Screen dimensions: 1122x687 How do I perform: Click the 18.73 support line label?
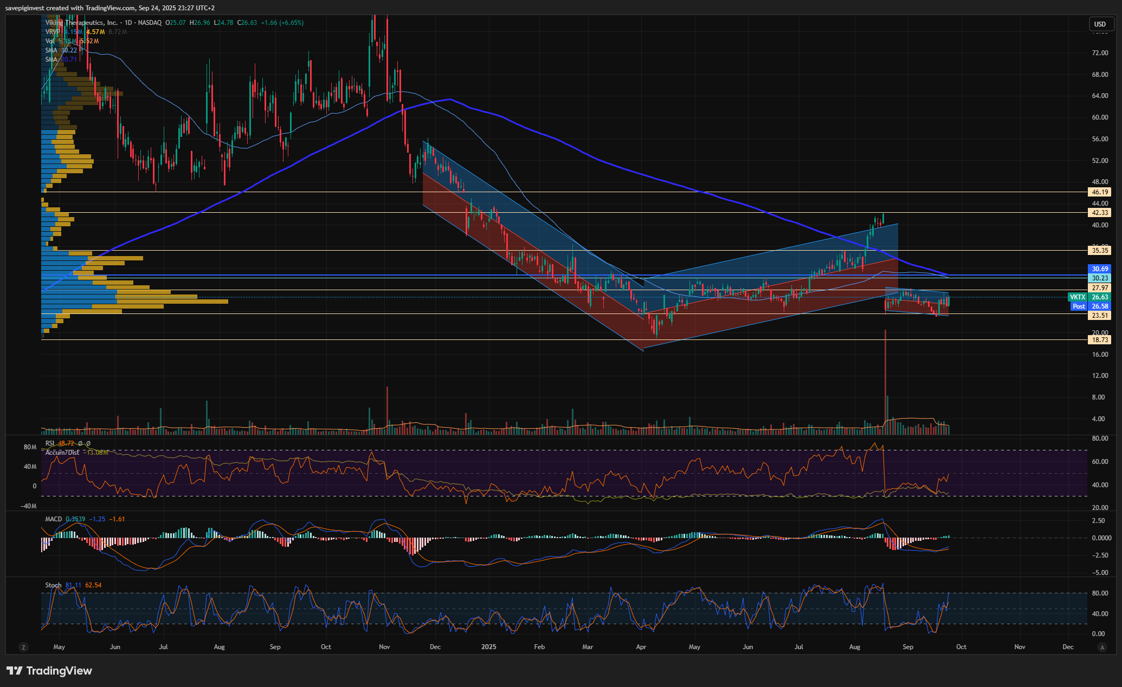(1099, 340)
